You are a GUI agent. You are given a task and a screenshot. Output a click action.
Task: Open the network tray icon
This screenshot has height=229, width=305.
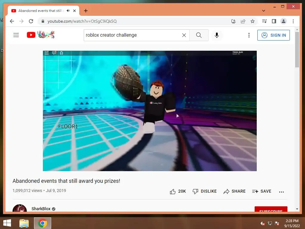click(270, 223)
